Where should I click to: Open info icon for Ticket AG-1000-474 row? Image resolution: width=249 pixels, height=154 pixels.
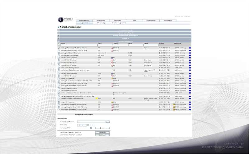tap(190, 99)
